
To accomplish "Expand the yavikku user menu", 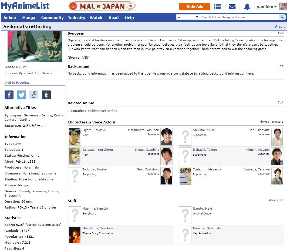I will coord(266,7).
